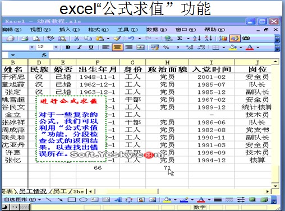Switch to the 员工情况 sheet tab
285x211 pixels.
point(33,191)
